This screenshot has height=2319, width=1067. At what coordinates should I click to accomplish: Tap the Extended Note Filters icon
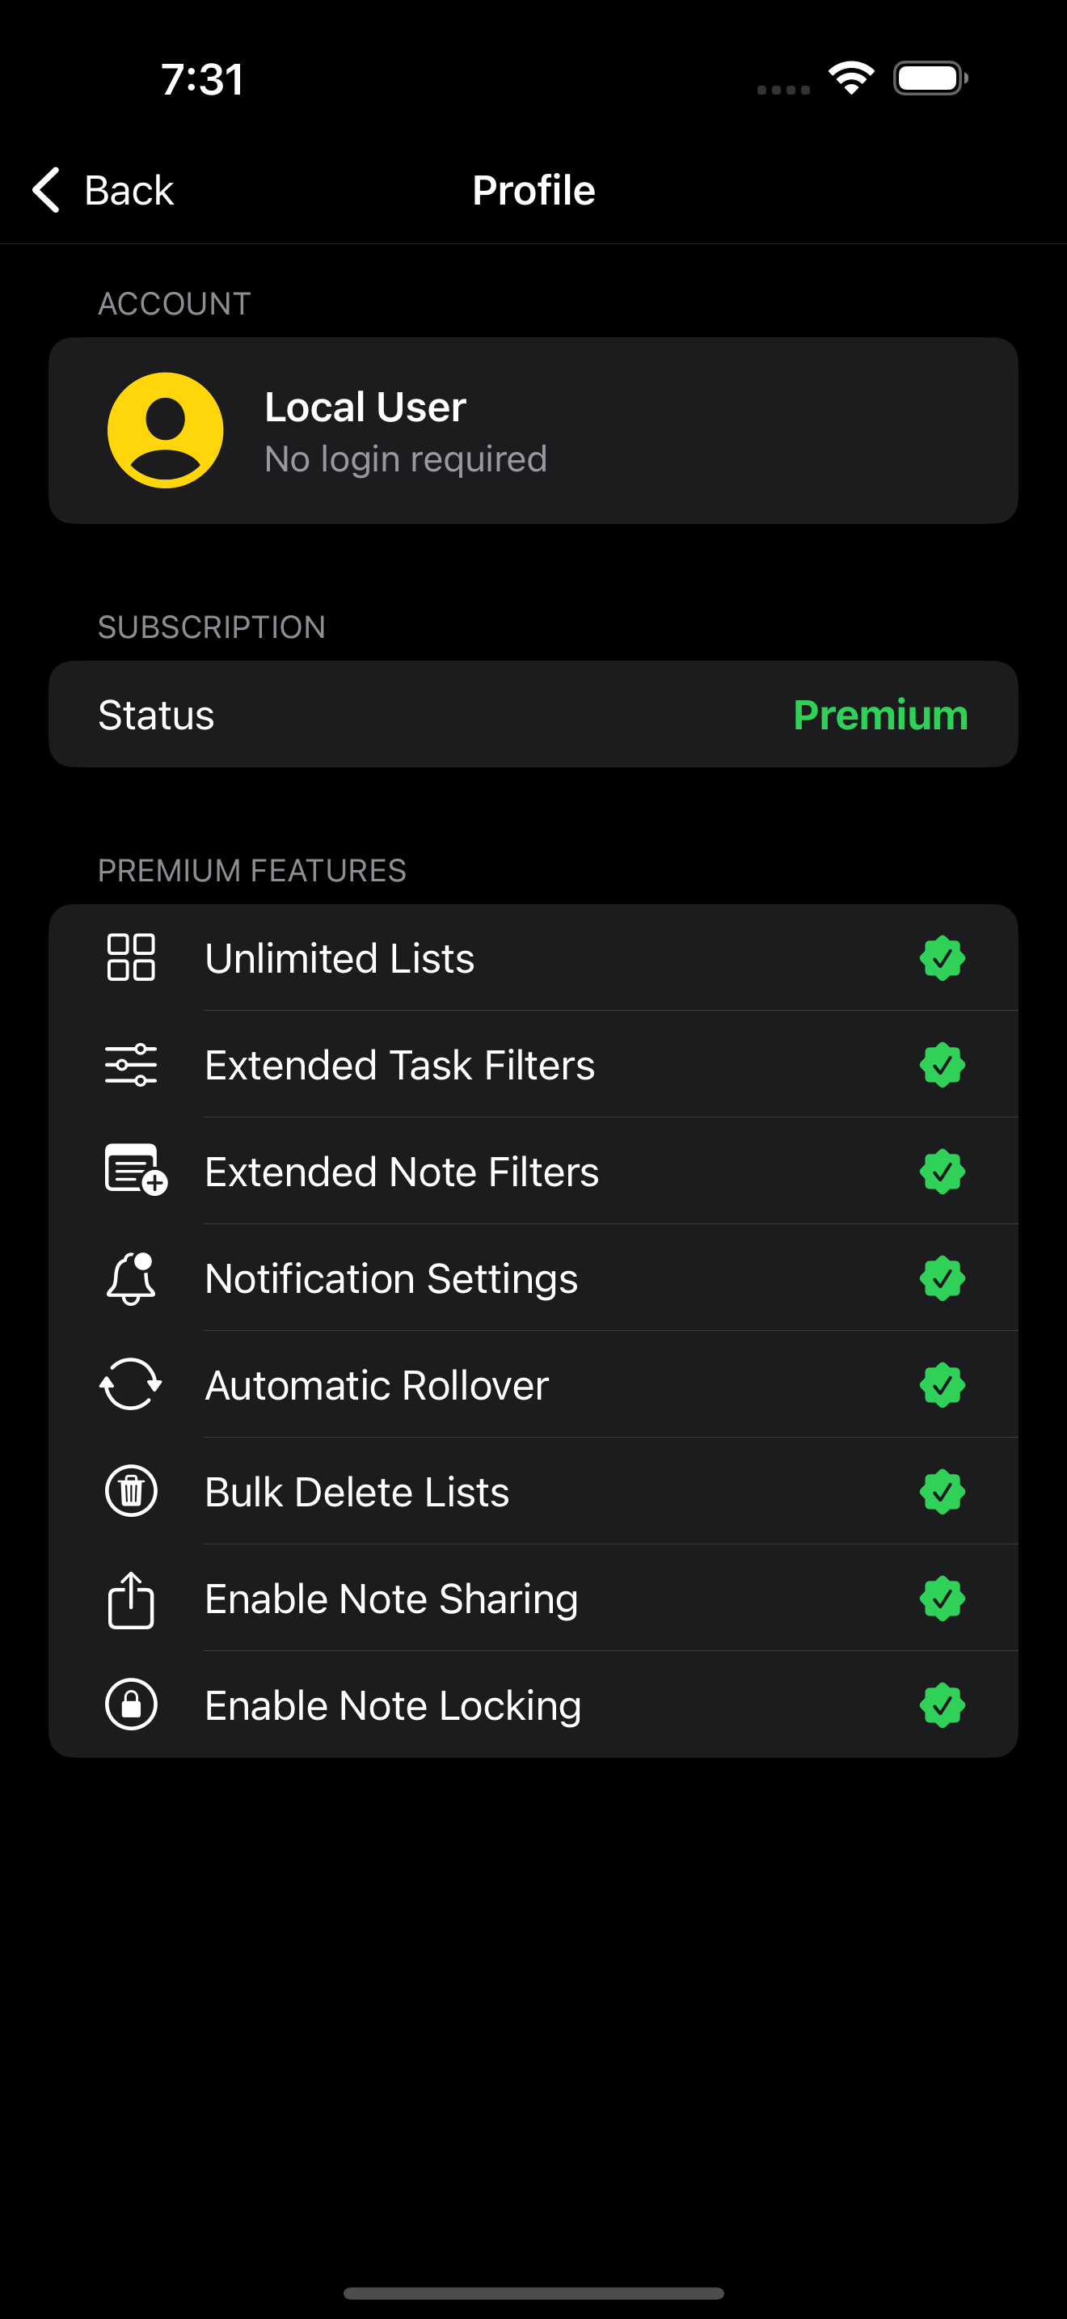click(x=136, y=1170)
